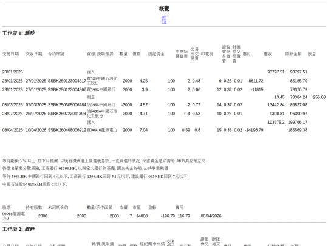Viewport: 328px width, 246px height.
Task: Click description 買386中國石油化工股份
Action: coord(102,81)
